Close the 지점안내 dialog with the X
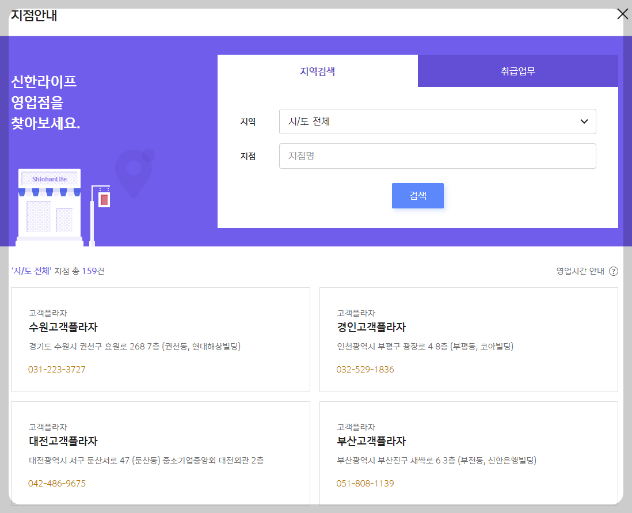Viewport: 632px width, 513px height. click(622, 14)
